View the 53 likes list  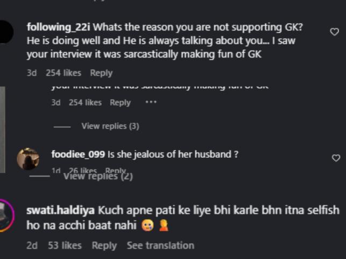coord(65,246)
